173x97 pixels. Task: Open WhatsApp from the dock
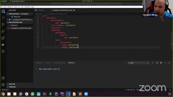pyautogui.click(x=32, y=94)
